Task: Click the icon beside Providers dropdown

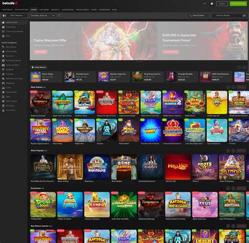Action: tap(59, 16)
